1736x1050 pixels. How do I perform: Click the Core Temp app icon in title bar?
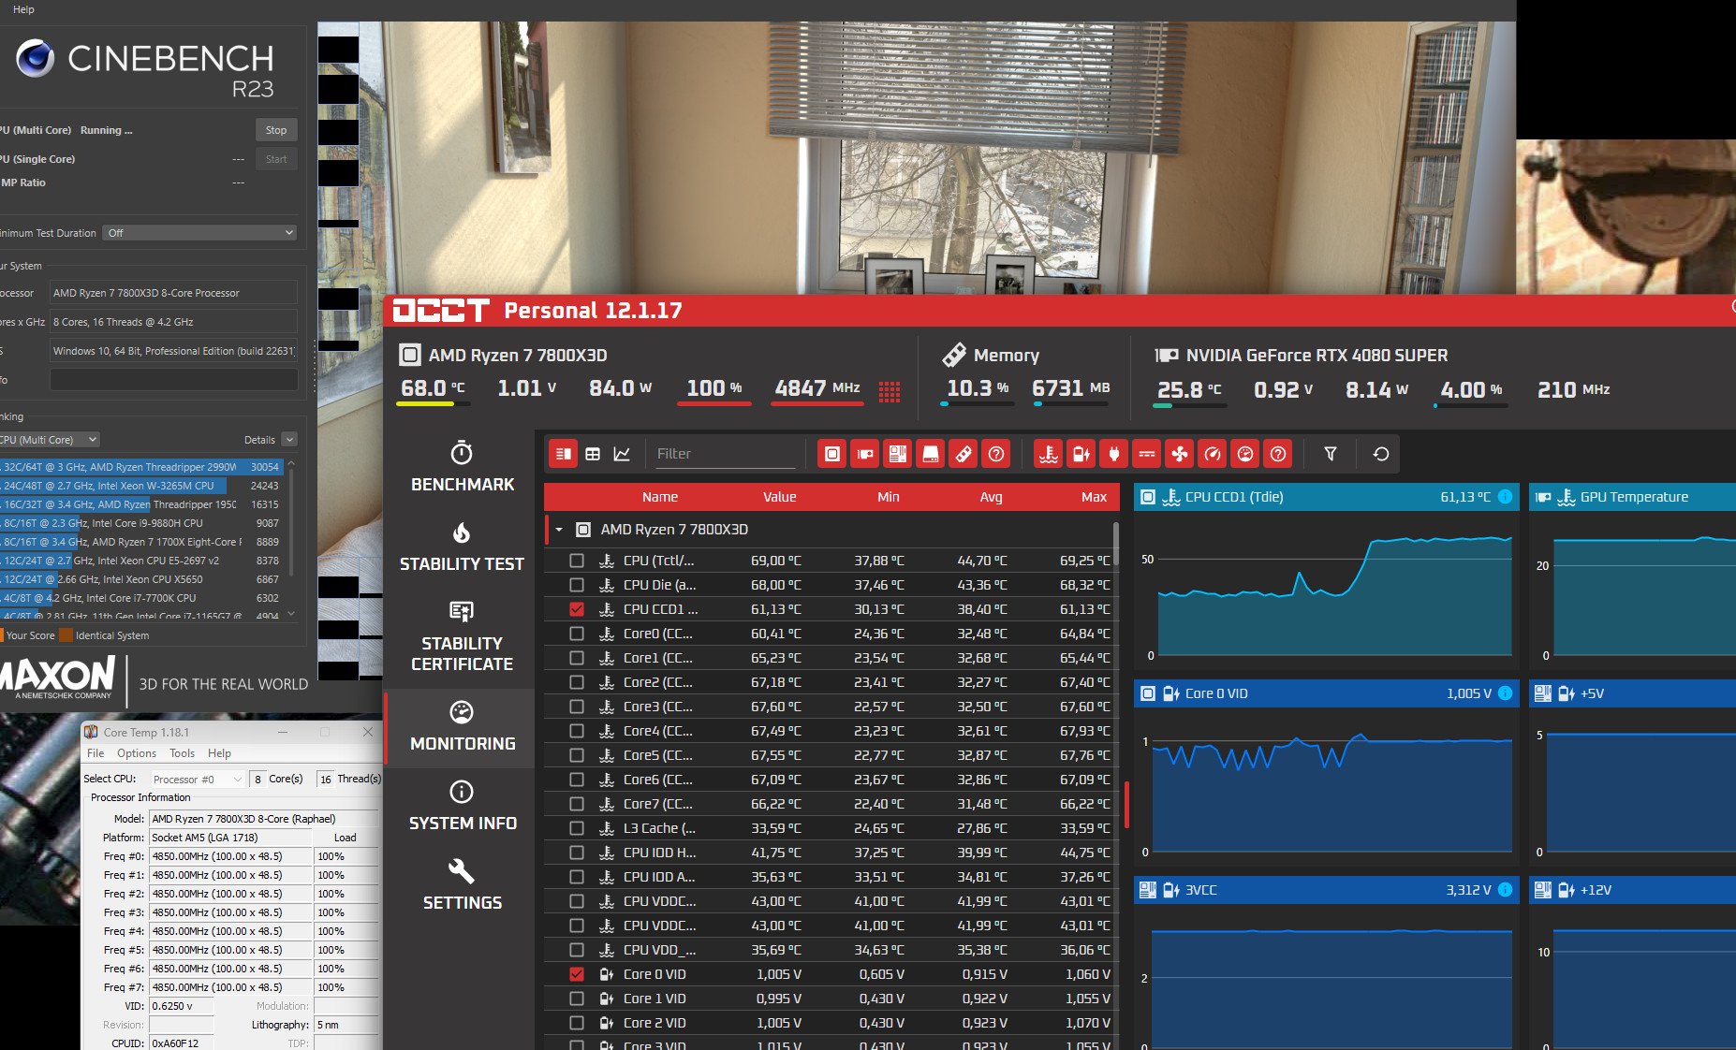(91, 732)
